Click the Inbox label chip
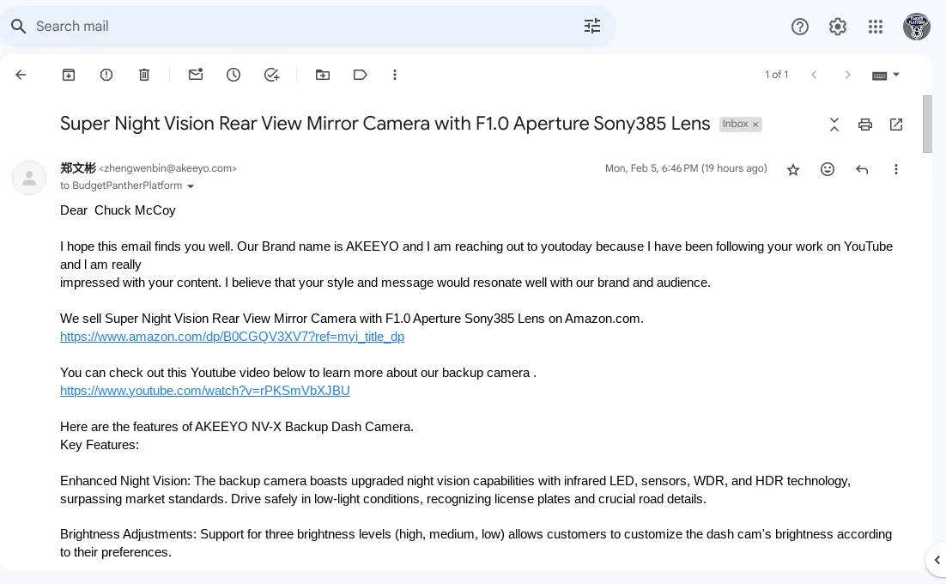This screenshot has height=584, width=946. tap(735, 124)
